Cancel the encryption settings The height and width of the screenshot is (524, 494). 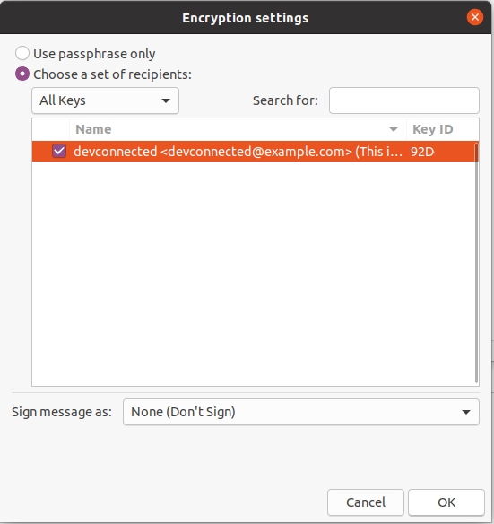(x=366, y=502)
